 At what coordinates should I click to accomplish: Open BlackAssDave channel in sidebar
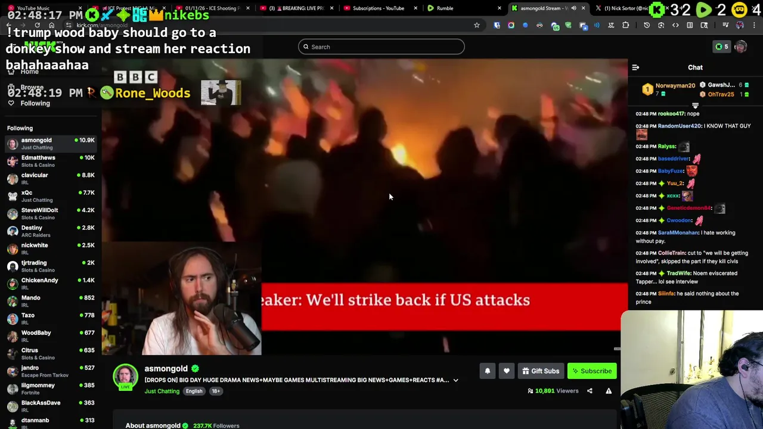51,406
